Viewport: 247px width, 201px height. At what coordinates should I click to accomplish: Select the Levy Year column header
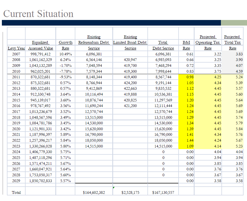(x=17, y=48)
